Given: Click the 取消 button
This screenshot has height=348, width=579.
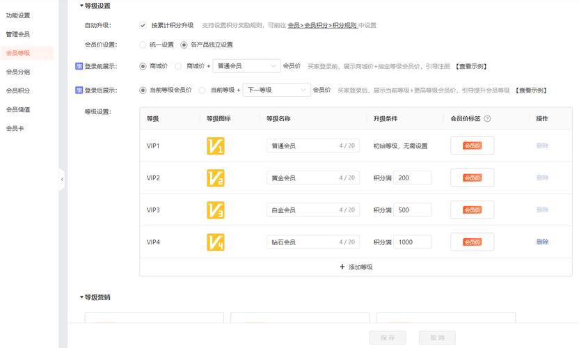Looking at the screenshot, I should point(437,338).
